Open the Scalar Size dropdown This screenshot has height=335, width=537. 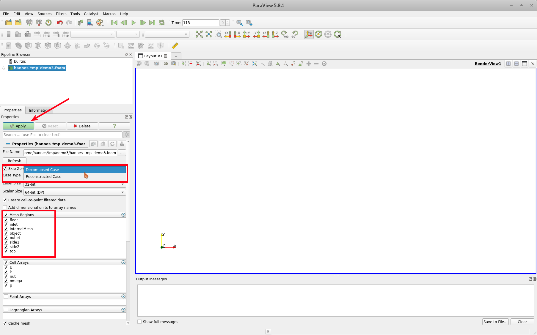pyautogui.click(x=75, y=192)
